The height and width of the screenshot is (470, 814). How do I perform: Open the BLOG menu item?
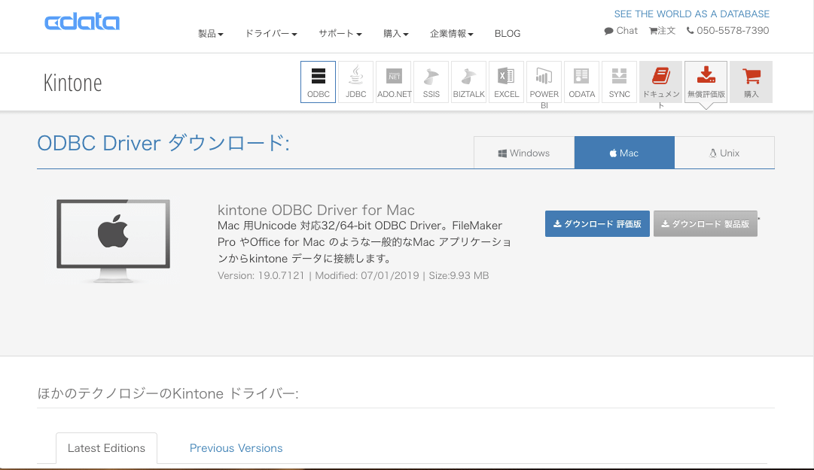pos(508,34)
